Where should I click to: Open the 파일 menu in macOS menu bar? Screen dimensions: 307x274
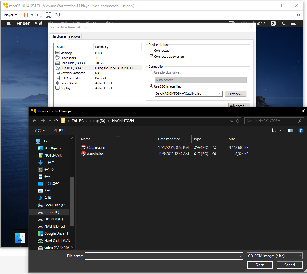pos(38,24)
